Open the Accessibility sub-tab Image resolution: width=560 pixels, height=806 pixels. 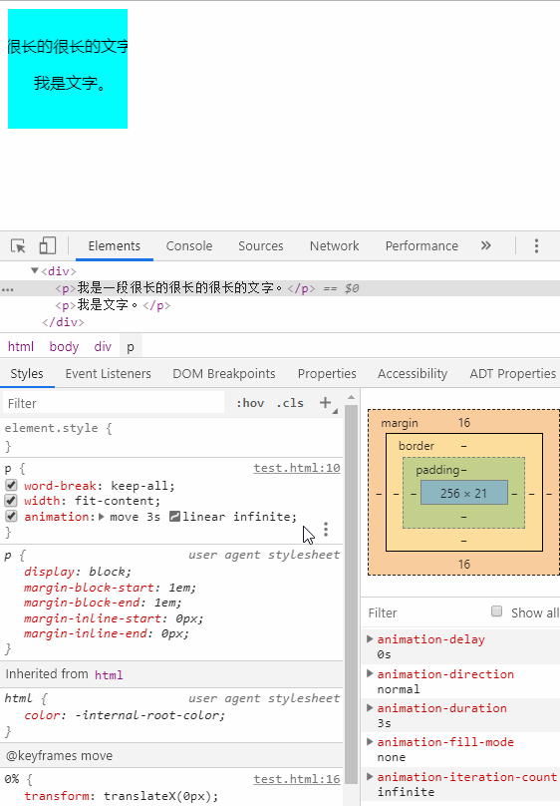pos(413,374)
